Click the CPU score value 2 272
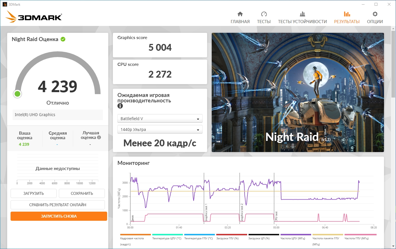Screen dimensions: 396x249 [160, 74]
